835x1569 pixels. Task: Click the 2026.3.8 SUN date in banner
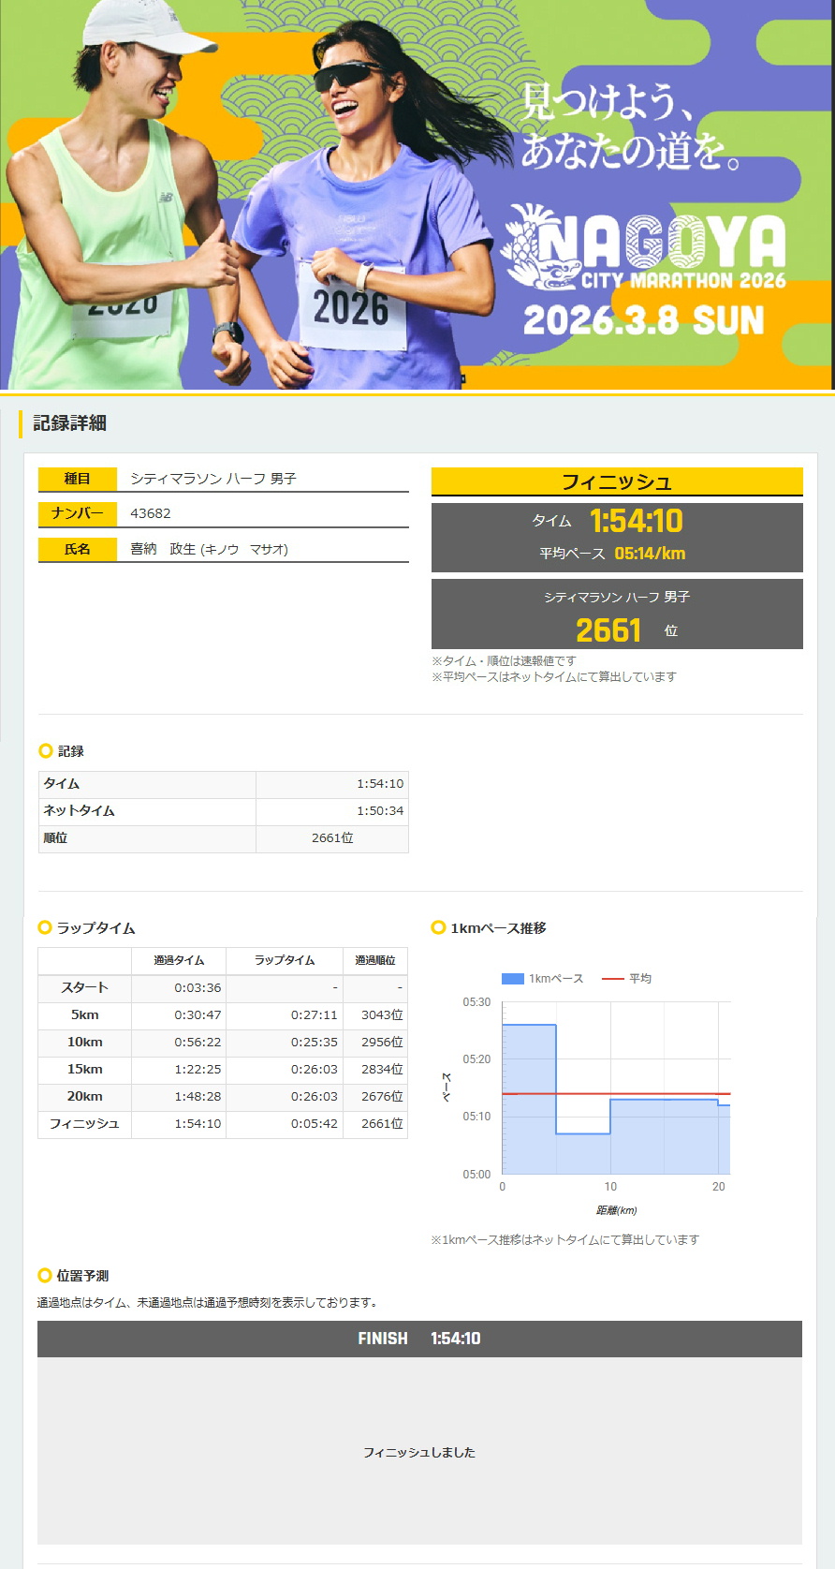coord(644,321)
